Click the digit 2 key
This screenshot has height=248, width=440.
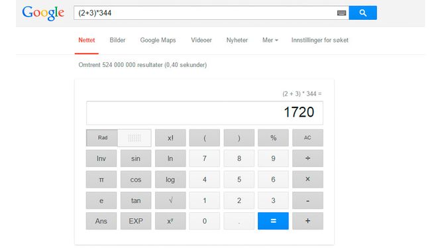point(239,200)
